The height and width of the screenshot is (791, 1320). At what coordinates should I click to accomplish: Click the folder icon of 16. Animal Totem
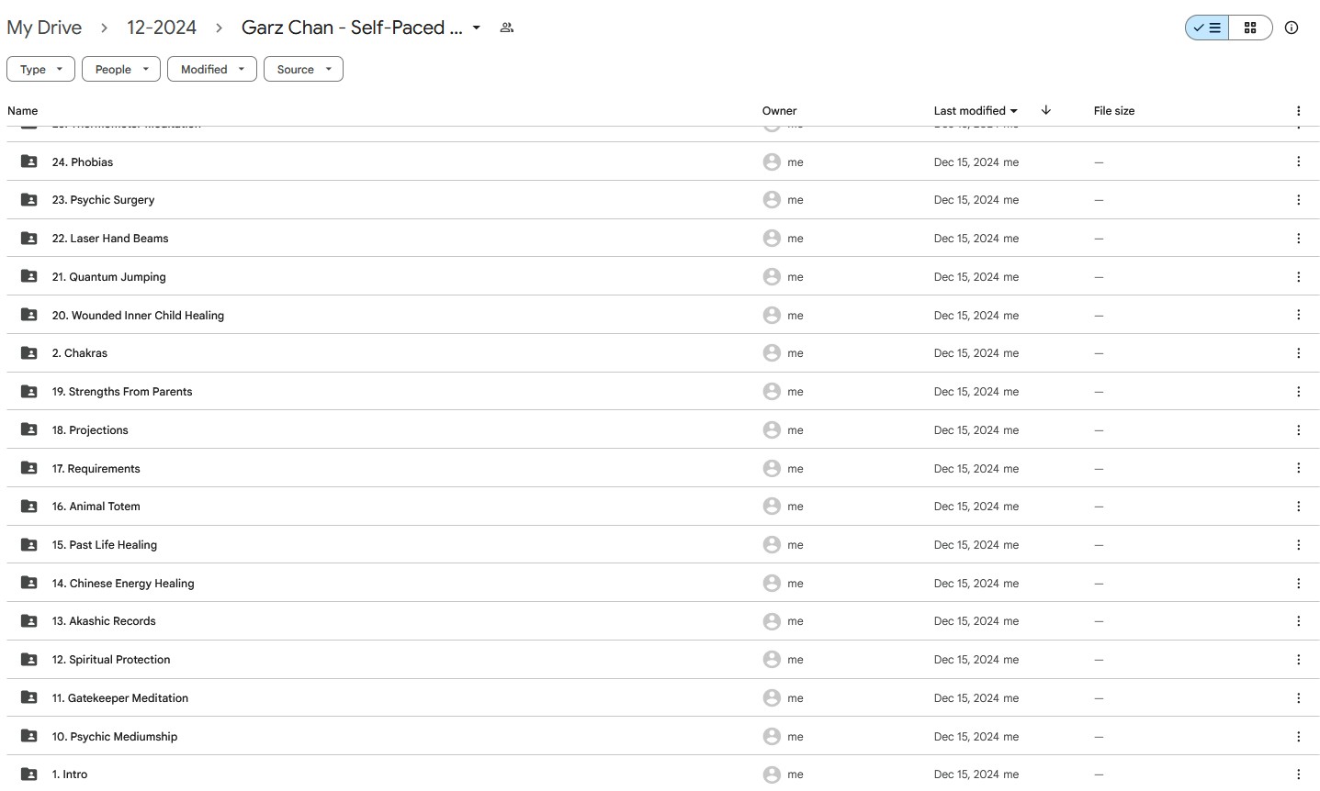coord(29,507)
